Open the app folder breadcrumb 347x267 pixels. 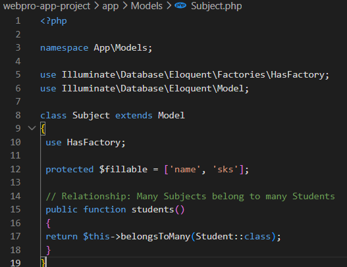click(x=110, y=6)
